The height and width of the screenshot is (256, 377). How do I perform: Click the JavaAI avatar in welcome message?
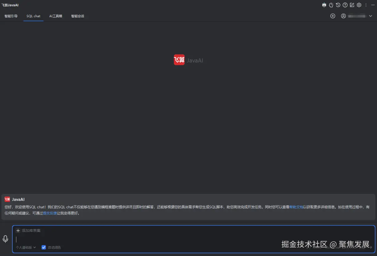(7, 199)
